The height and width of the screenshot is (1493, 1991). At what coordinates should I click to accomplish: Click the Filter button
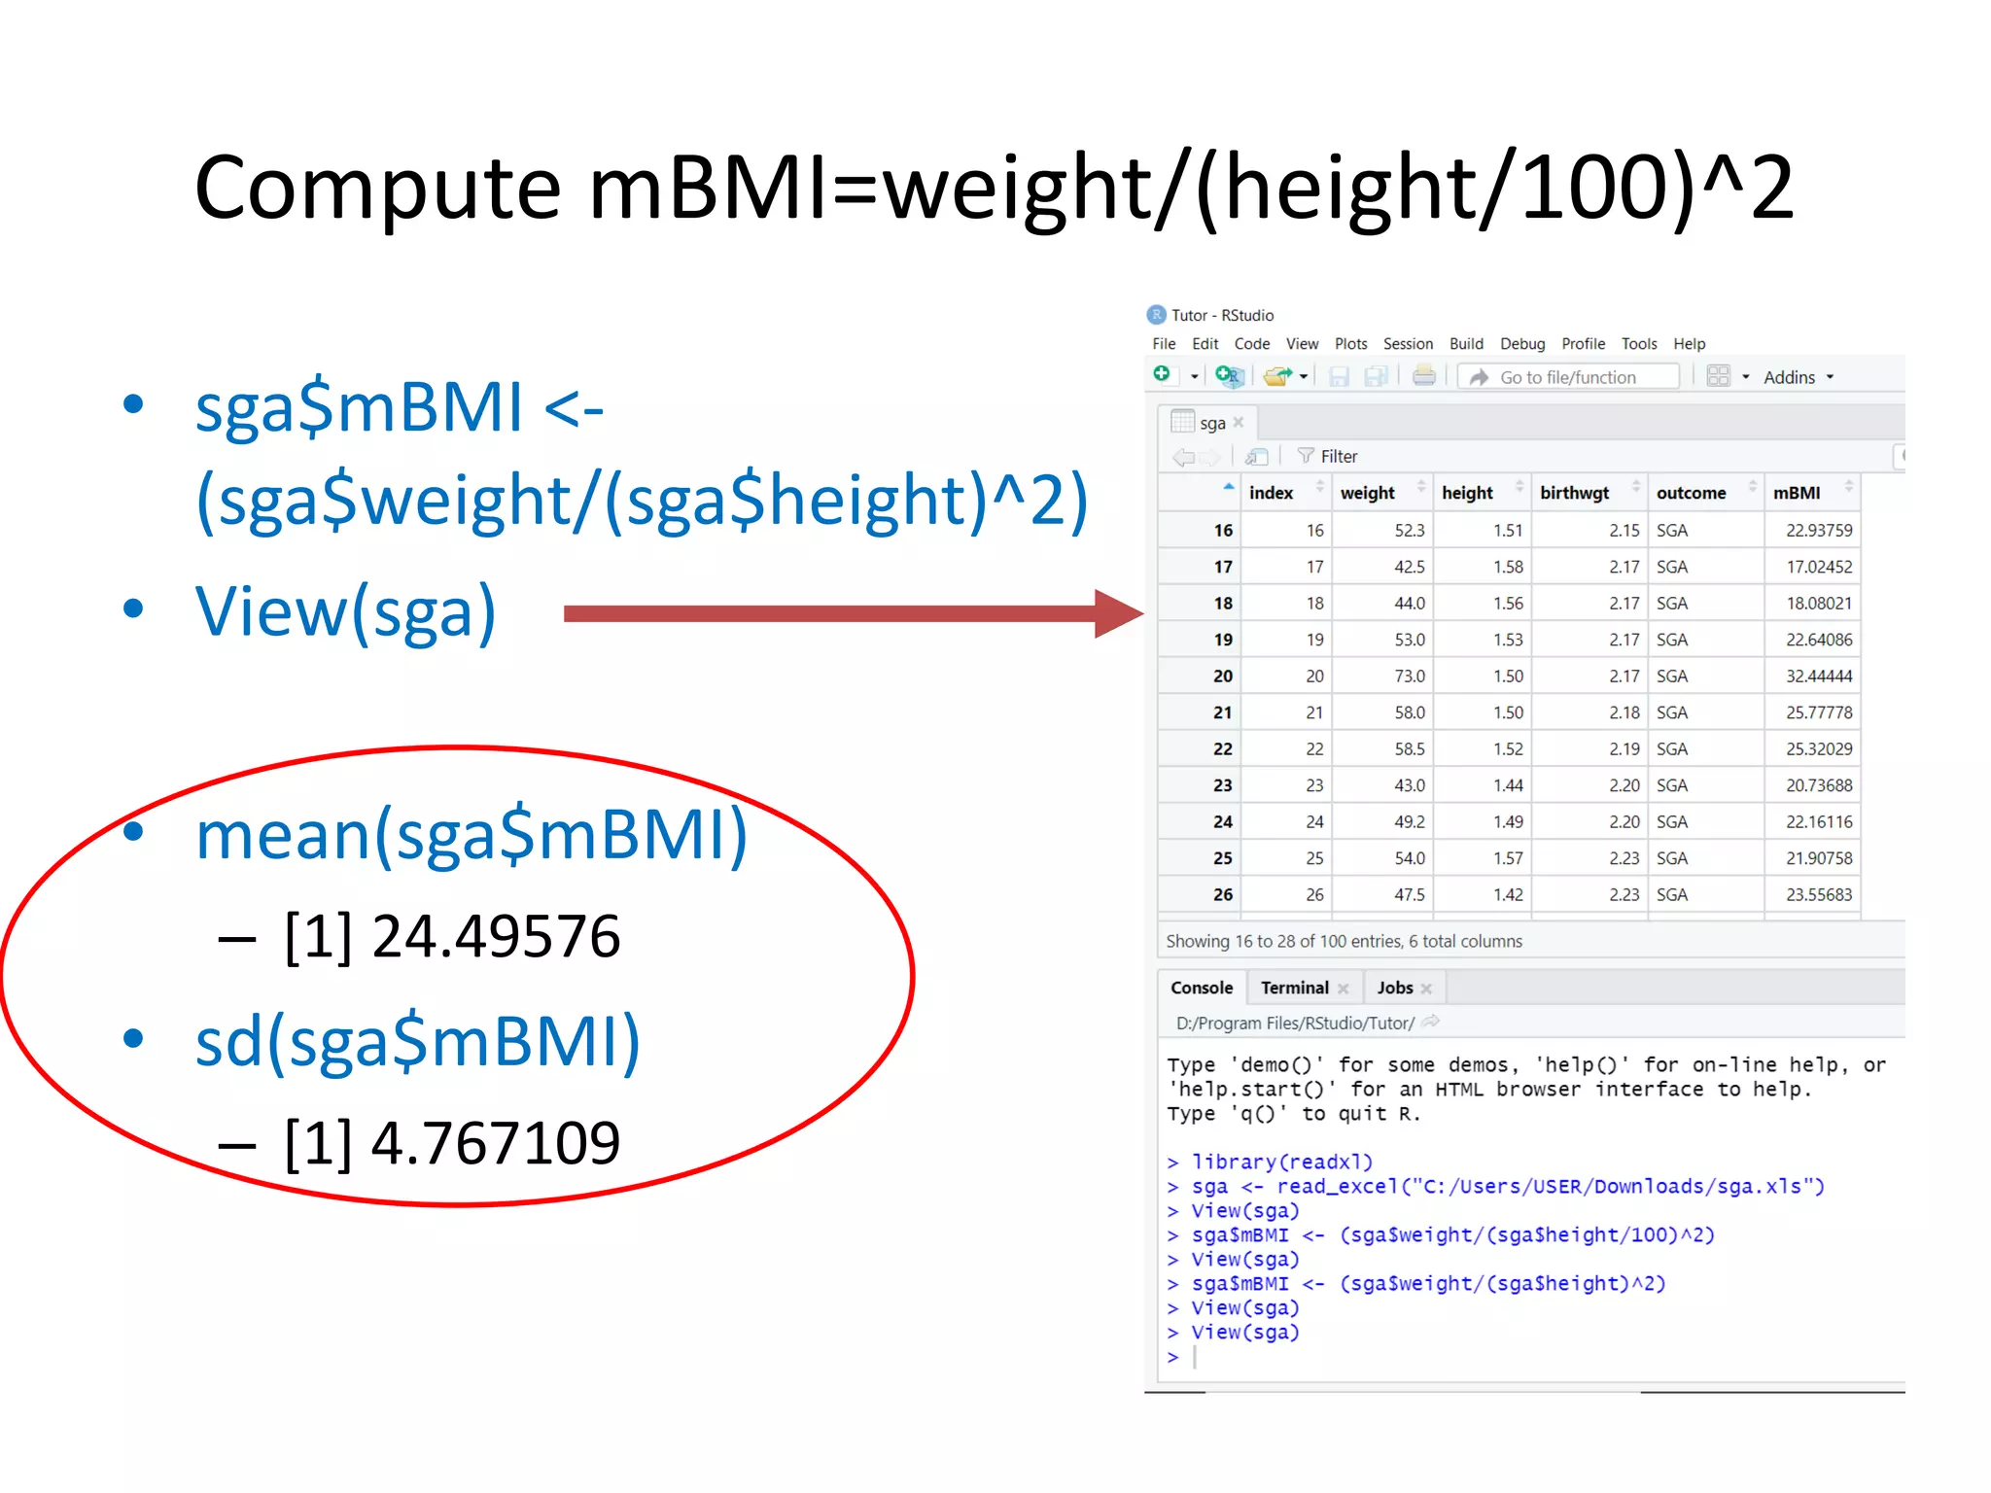[x=1327, y=457]
